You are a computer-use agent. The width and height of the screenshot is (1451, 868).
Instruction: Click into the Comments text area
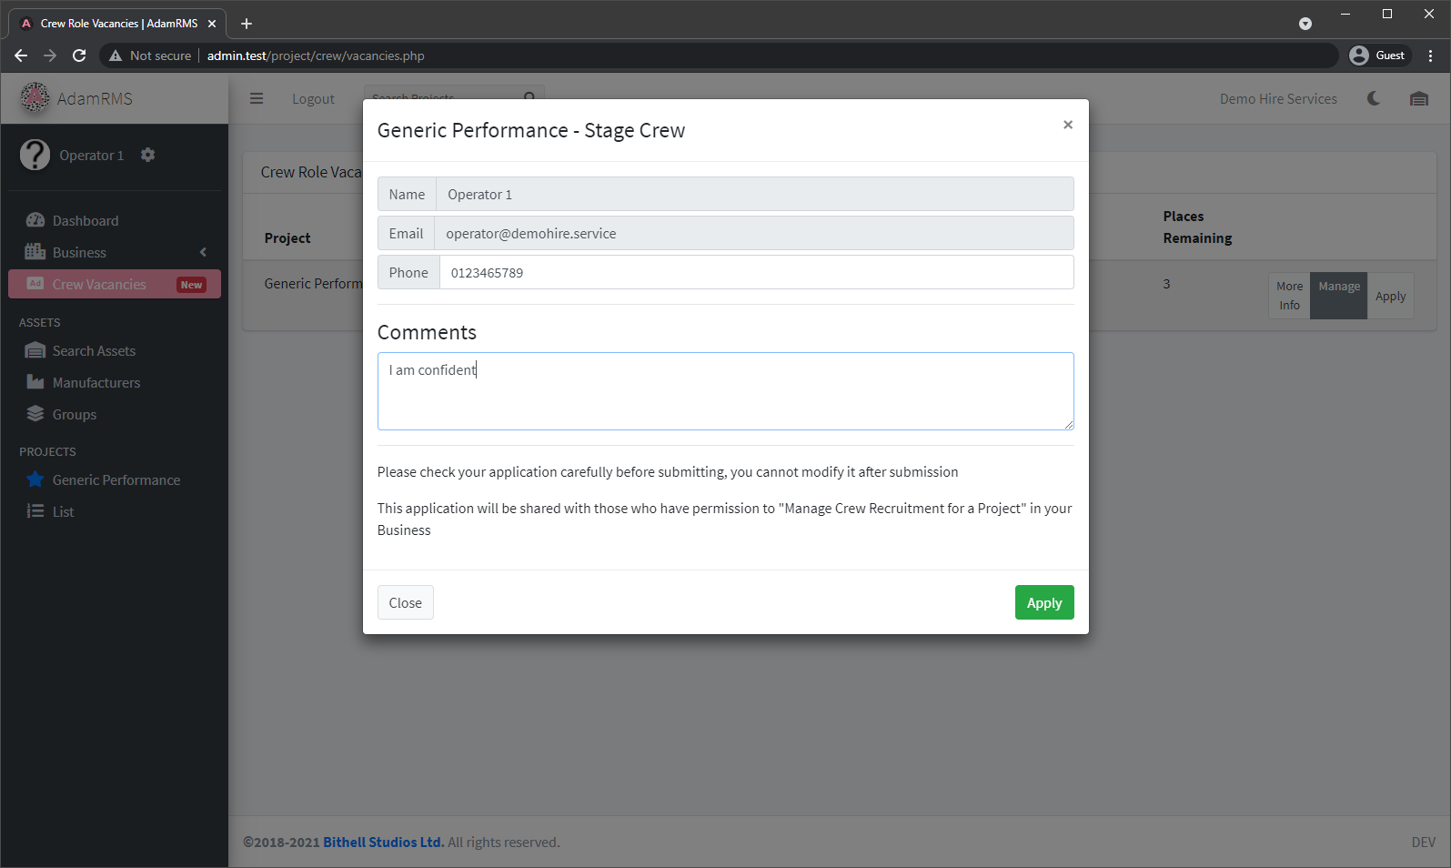[725, 391]
